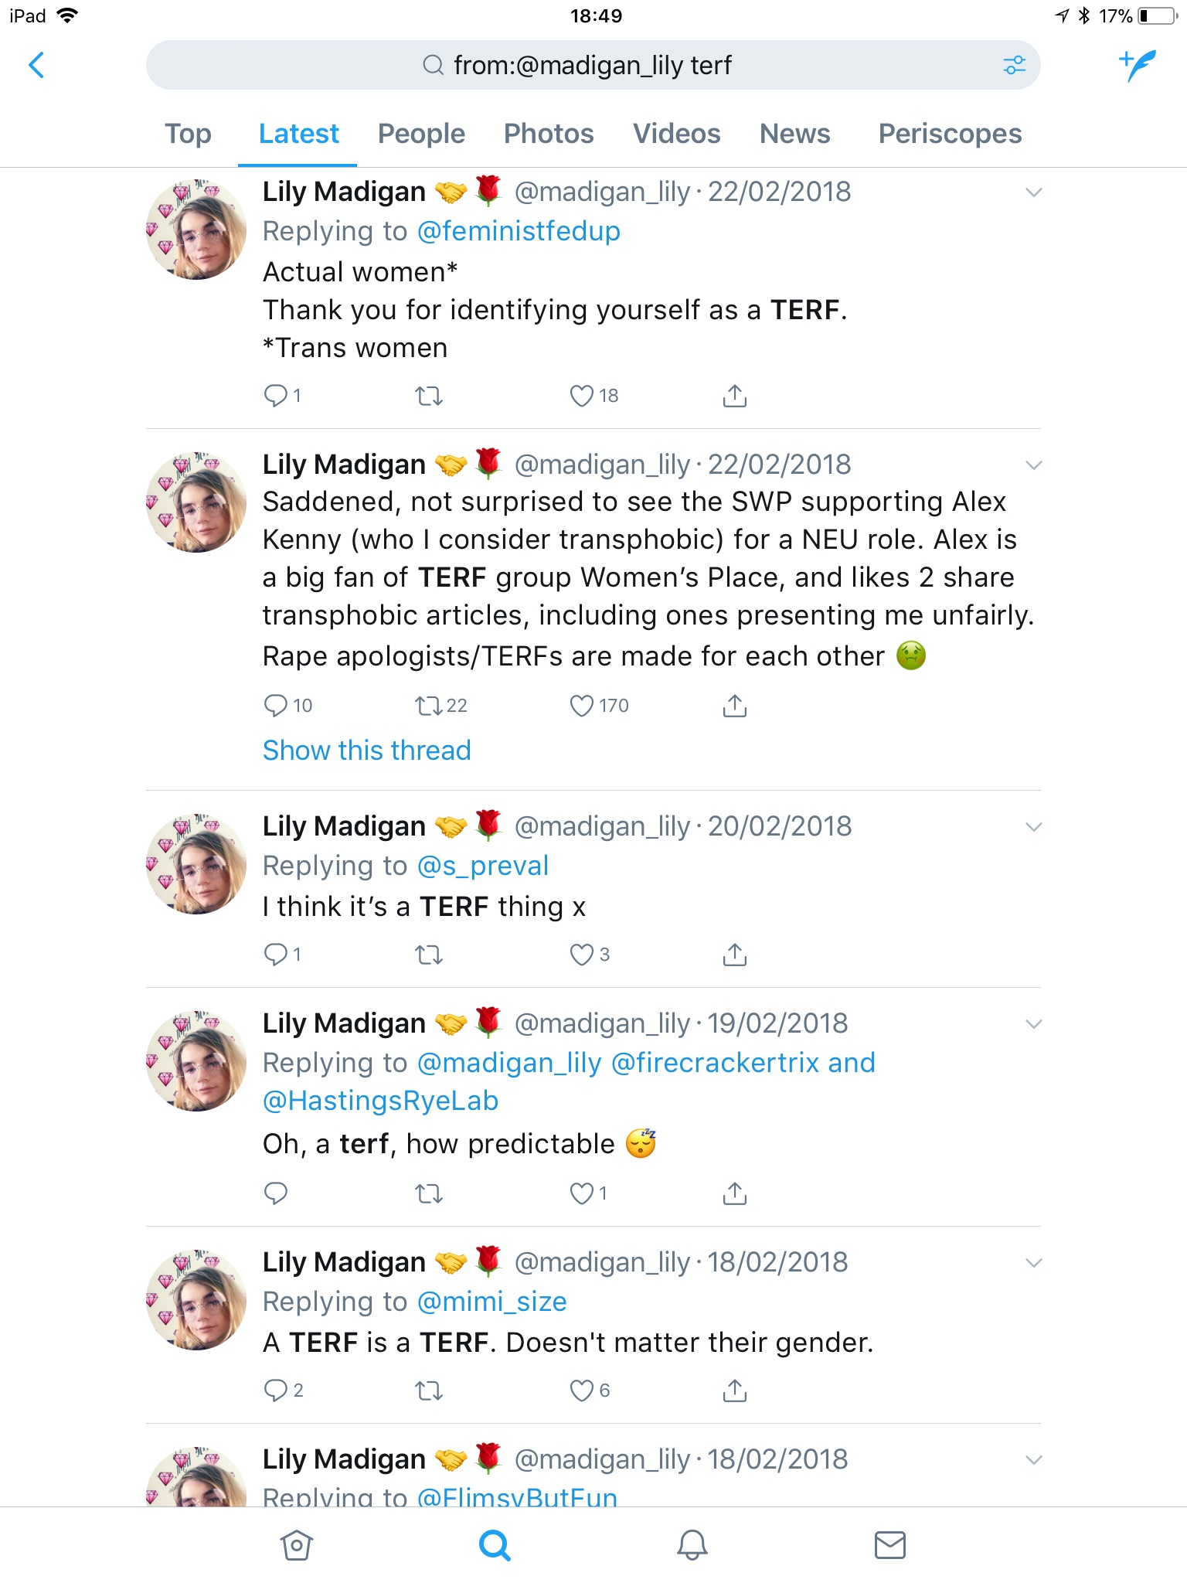The image size is (1187, 1583).
Task: Go to the Home tab icon
Action: click(297, 1545)
